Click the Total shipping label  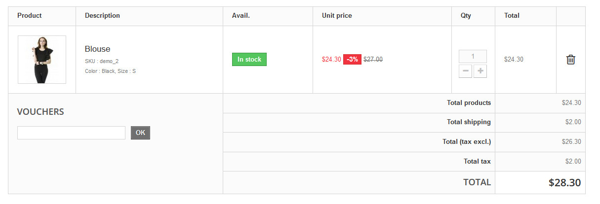(x=469, y=122)
